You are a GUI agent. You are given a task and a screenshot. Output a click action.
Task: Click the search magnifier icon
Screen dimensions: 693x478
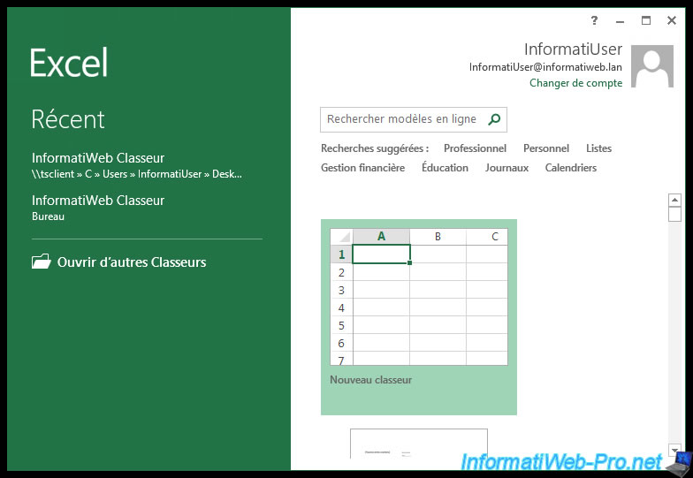494,119
